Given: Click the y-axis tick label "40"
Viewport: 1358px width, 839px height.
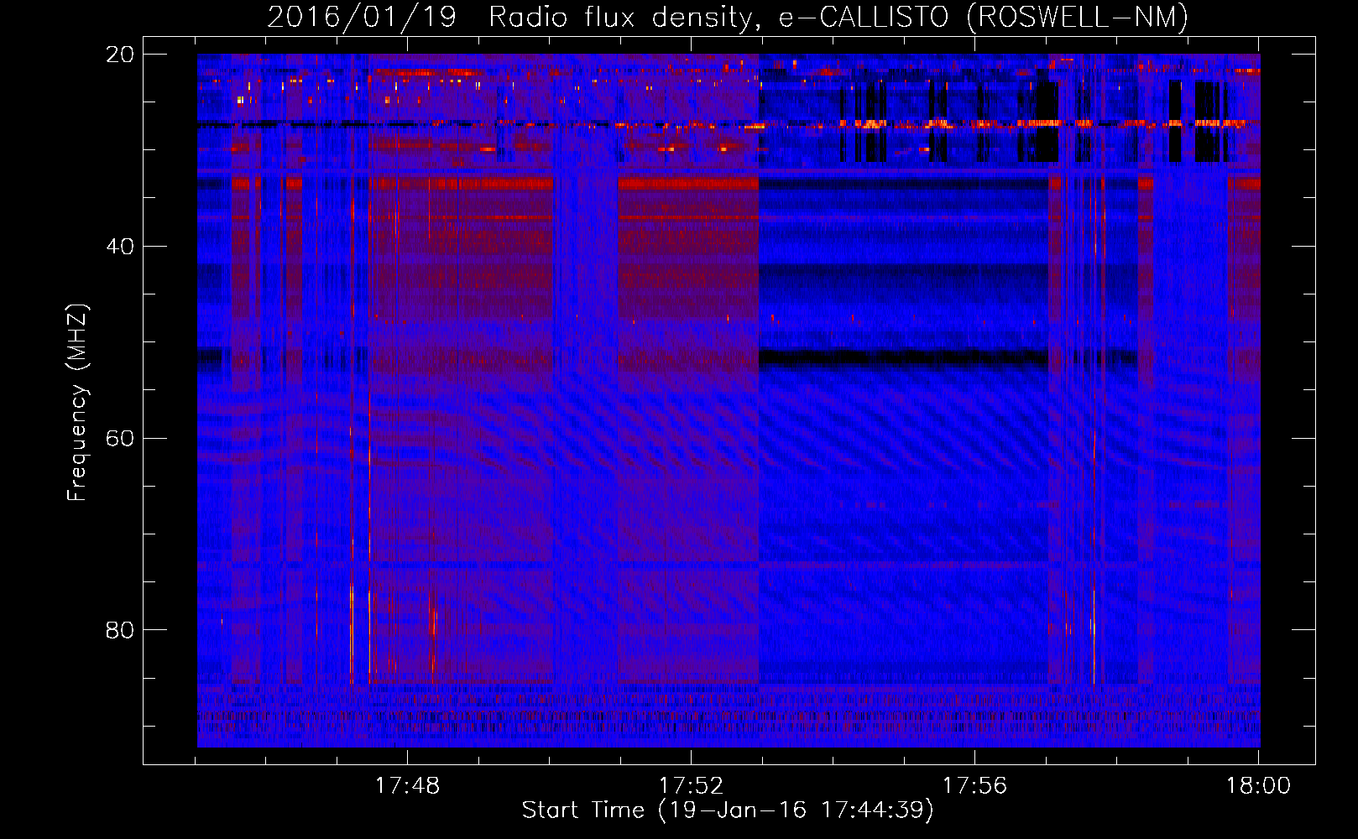Looking at the screenshot, I should (120, 247).
